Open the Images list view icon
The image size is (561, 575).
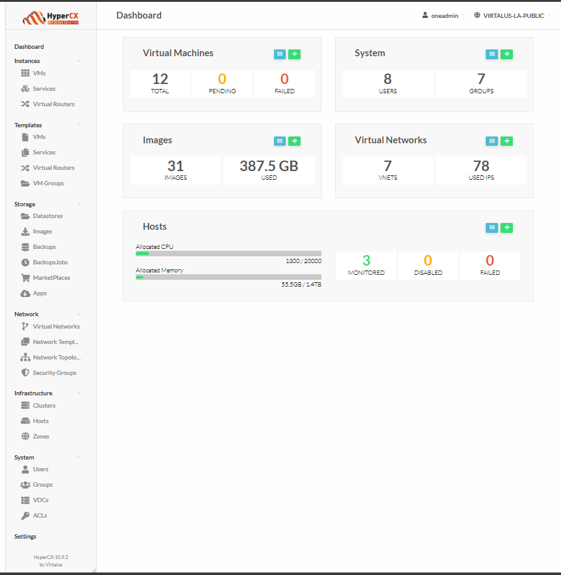coord(280,141)
